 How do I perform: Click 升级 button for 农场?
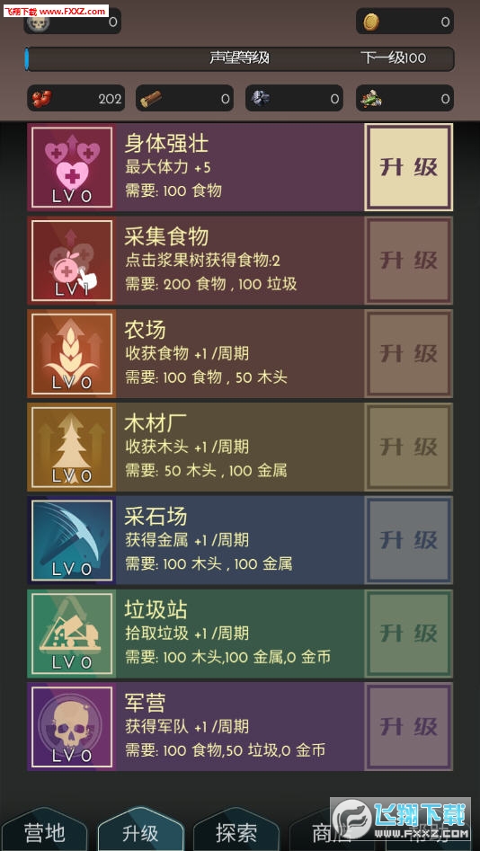click(x=408, y=354)
